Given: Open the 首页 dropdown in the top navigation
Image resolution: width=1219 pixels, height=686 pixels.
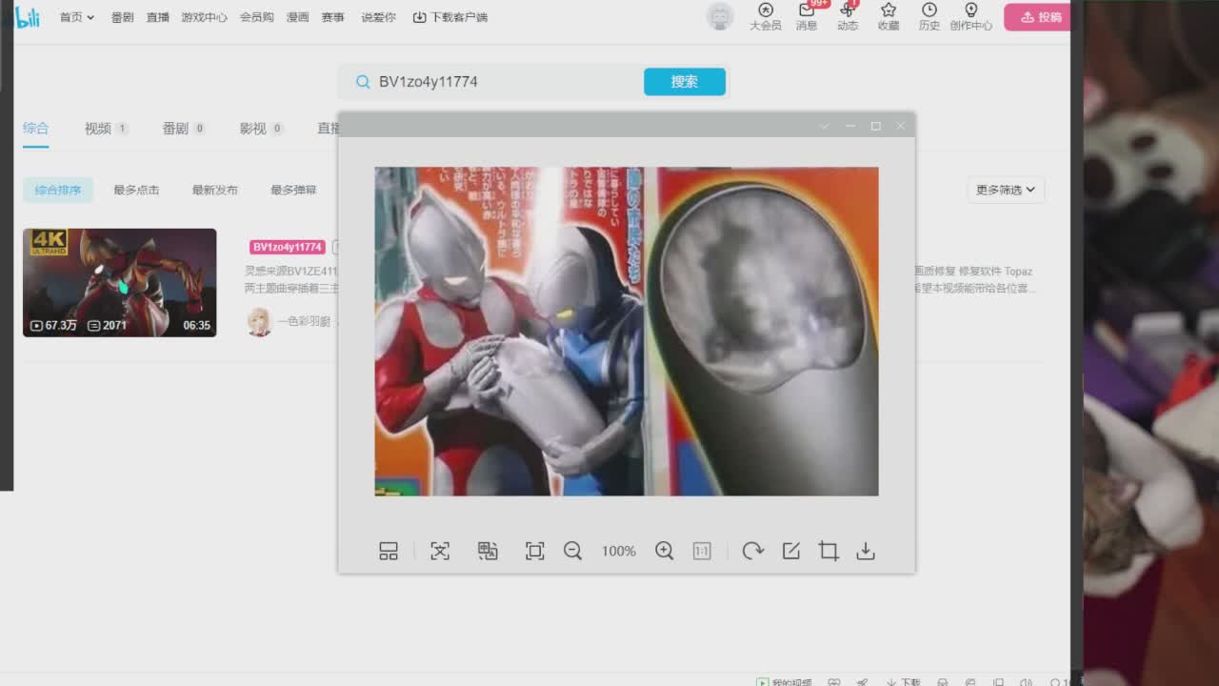Looking at the screenshot, I should [x=77, y=17].
